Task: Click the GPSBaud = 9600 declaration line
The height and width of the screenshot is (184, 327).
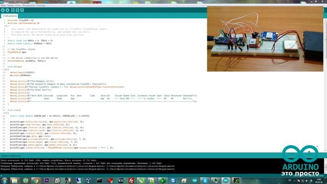Action: (30, 43)
